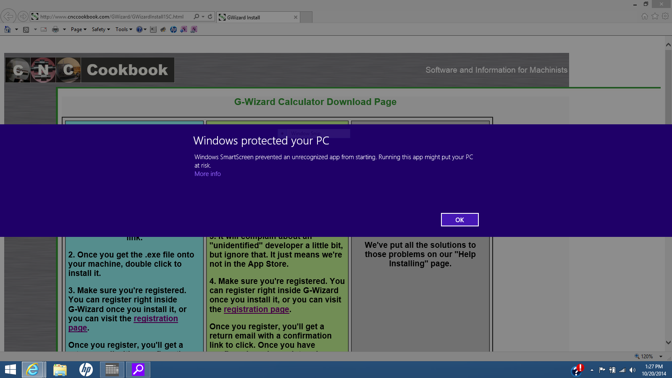
Task: Click the browser Forward arrow
Action: click(23, 16)
